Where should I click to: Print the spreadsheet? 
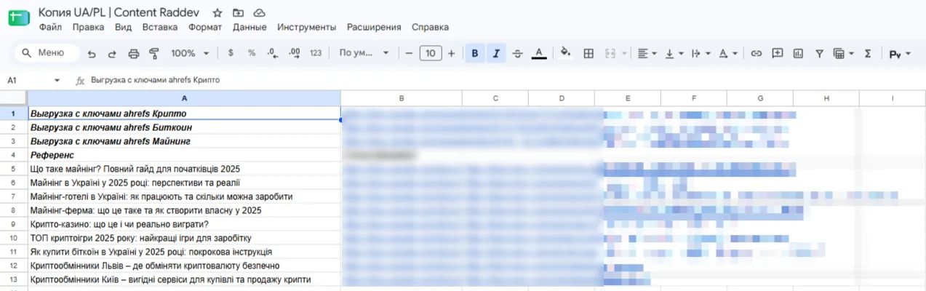point(133,53)
